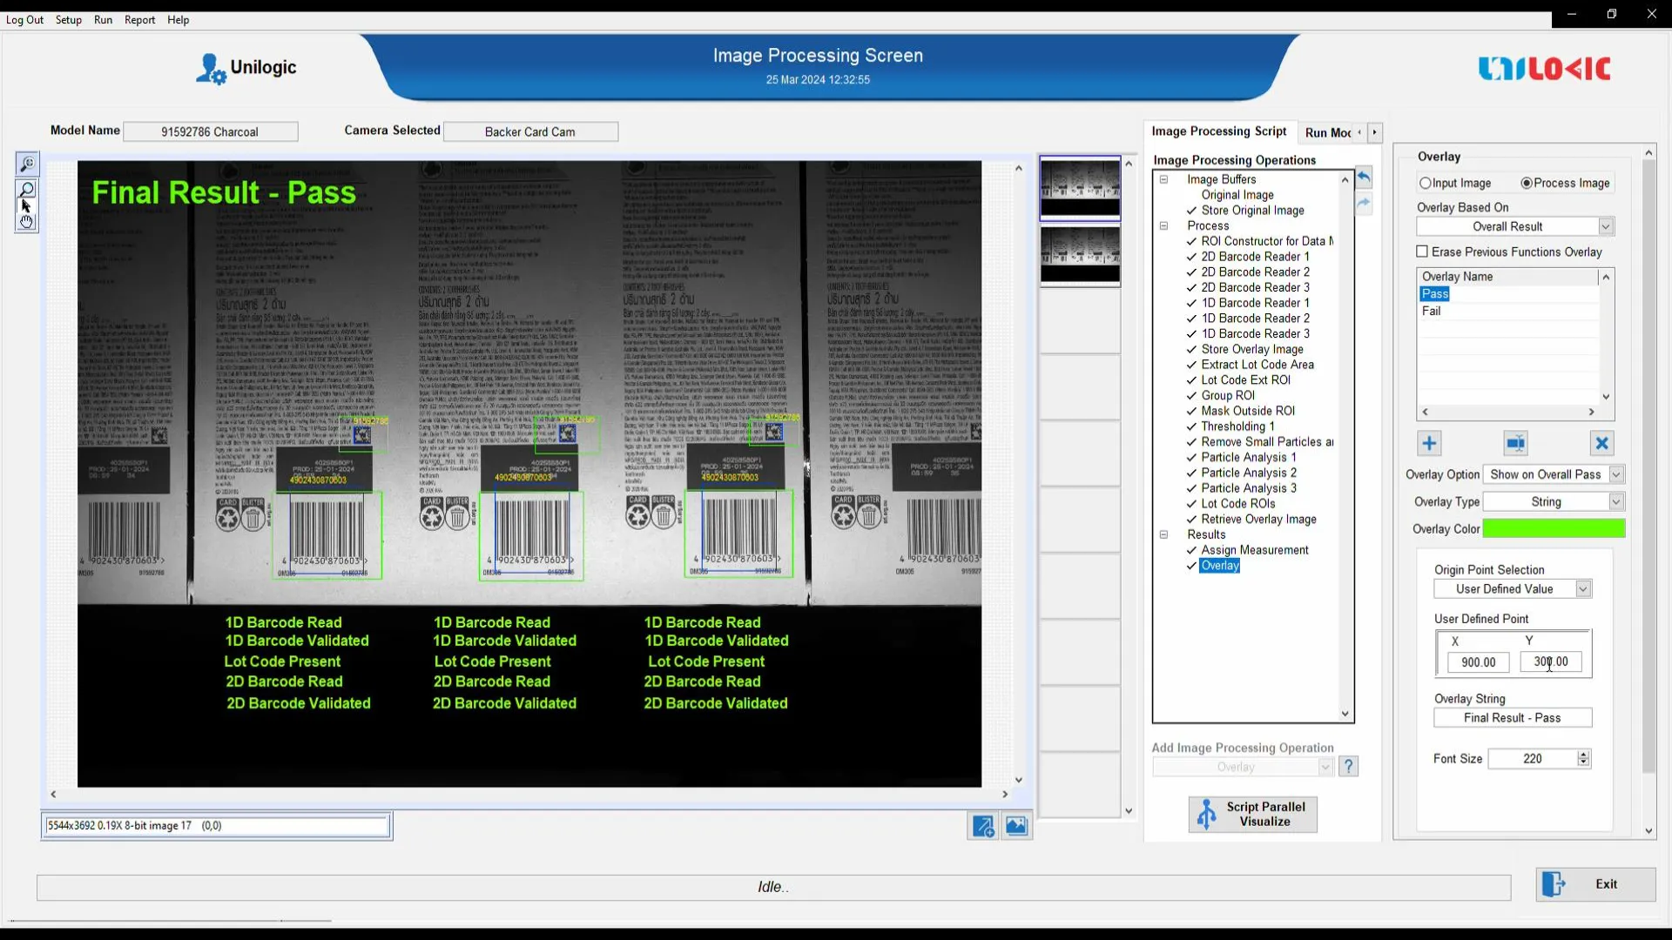Click the help question mark icon
The height and width of the screenshot is (940, 1672).
pos(1348,766)
